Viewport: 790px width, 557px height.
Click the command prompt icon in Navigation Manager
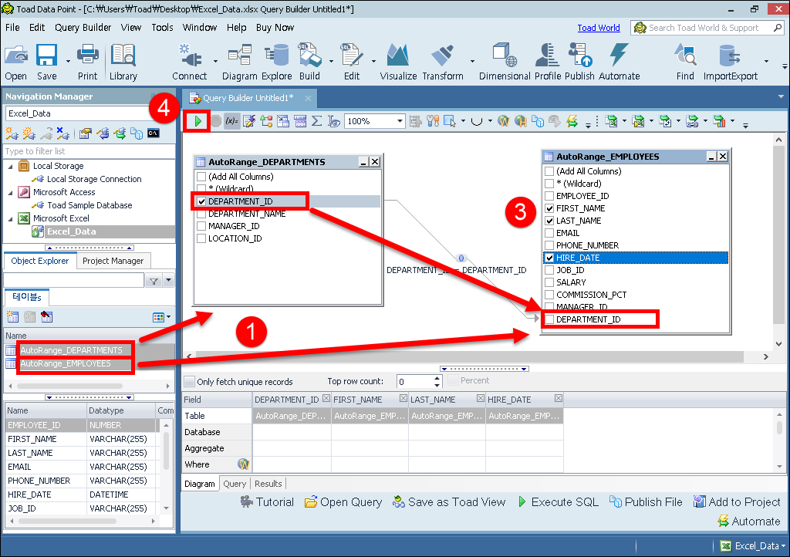(154, 133)
